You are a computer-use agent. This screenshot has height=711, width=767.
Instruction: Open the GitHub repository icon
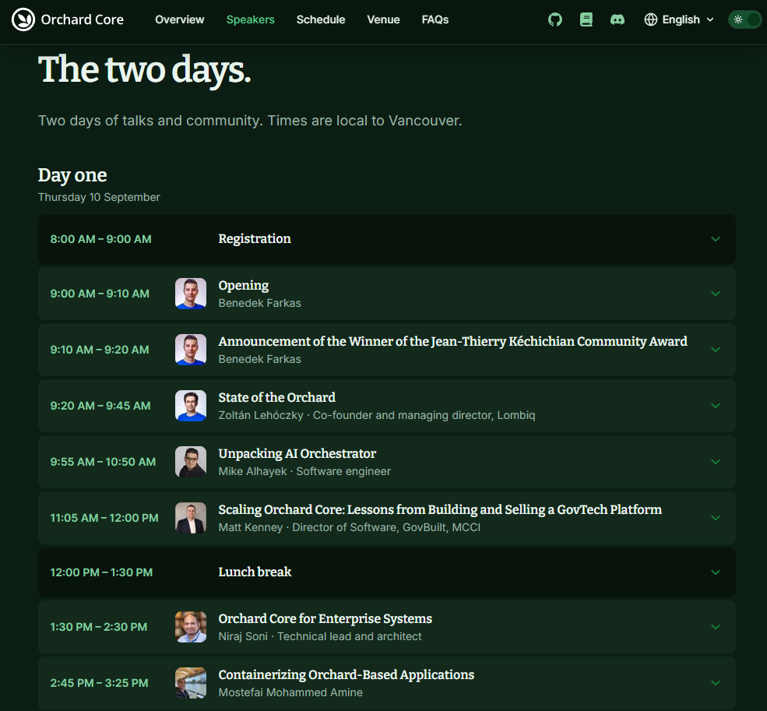(554, 19)
